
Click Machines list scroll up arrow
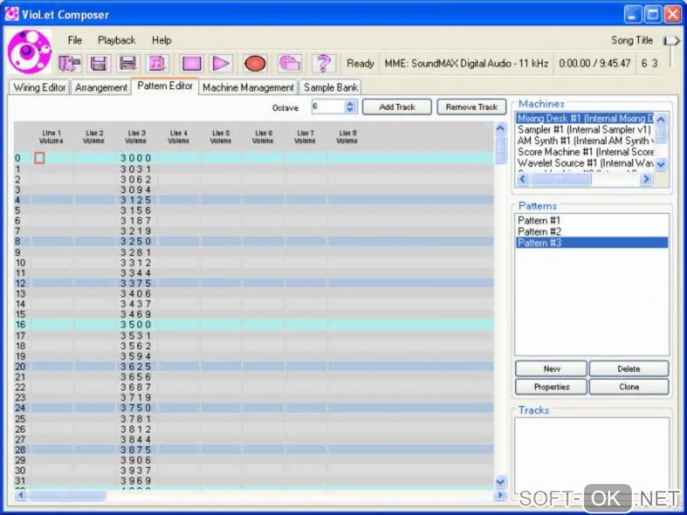[x=661, y=118]
